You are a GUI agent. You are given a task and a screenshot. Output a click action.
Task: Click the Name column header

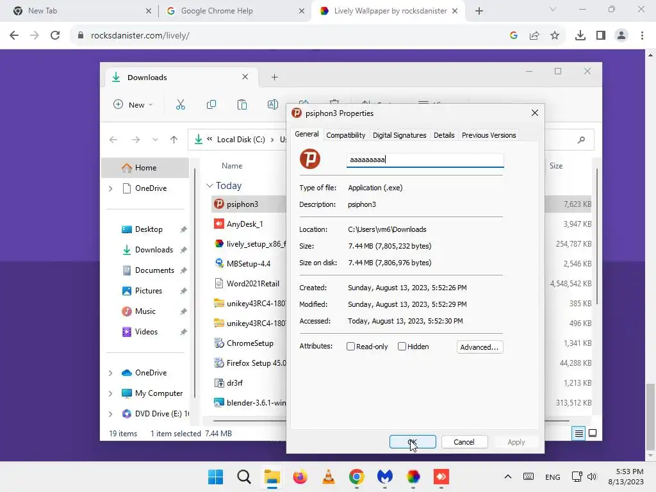(x=232, y=166)
